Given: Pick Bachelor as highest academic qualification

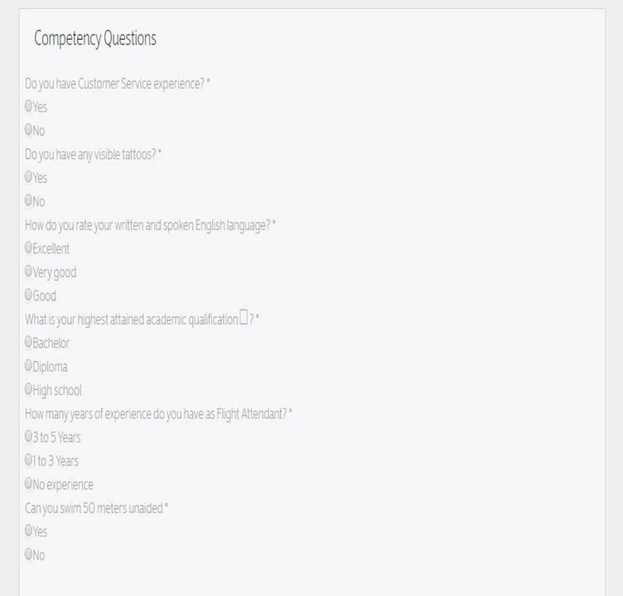Looking at the screenshot, I should tap(29, 342).
